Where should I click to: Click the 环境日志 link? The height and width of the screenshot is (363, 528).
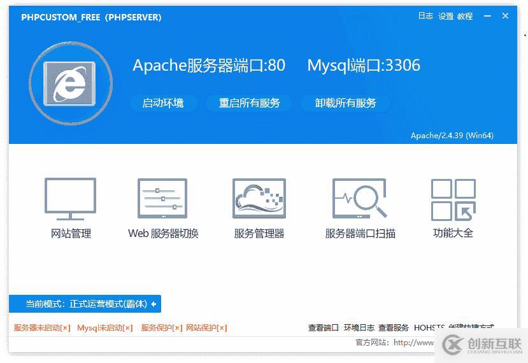[359, 327]
